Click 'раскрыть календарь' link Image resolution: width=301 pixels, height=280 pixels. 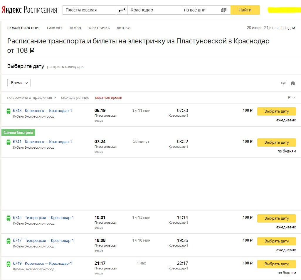(x=65, y=67)
